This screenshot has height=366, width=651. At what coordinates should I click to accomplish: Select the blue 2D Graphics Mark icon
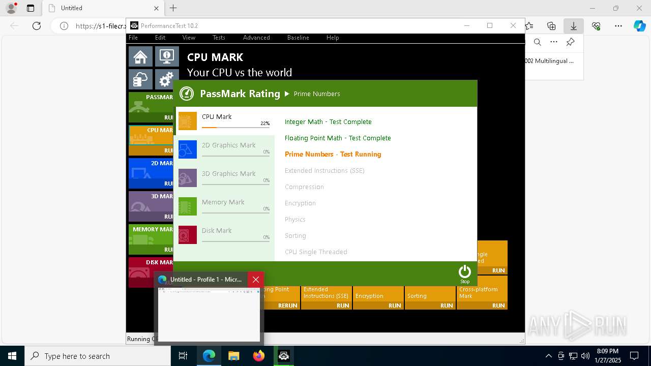tap(188, 149)
